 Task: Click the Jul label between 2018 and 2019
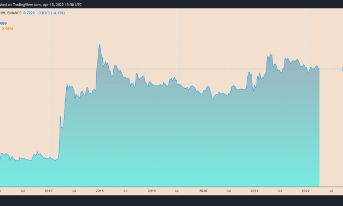click(125, 191)
